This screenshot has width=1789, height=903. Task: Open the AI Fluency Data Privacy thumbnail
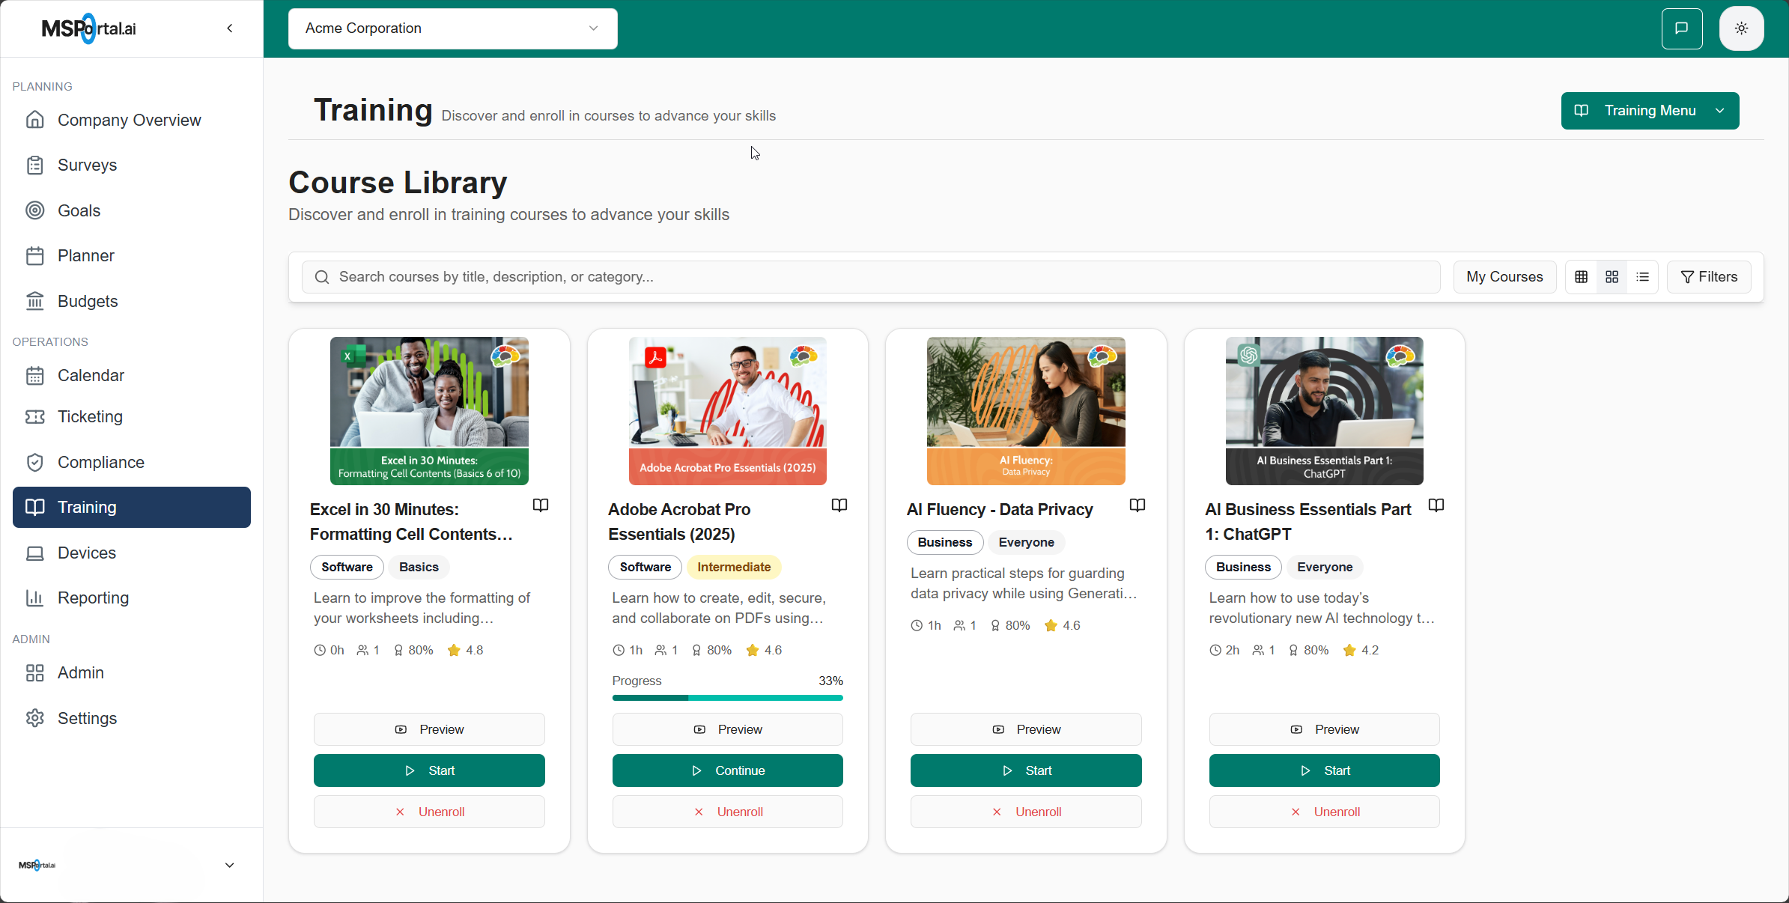(x=1026, y=411)
